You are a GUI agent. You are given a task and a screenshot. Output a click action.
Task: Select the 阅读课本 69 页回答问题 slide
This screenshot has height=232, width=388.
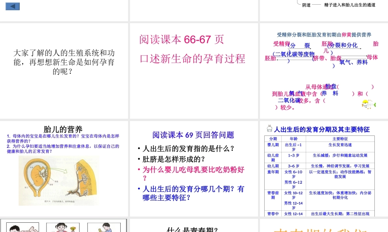(x=194, y=169)
